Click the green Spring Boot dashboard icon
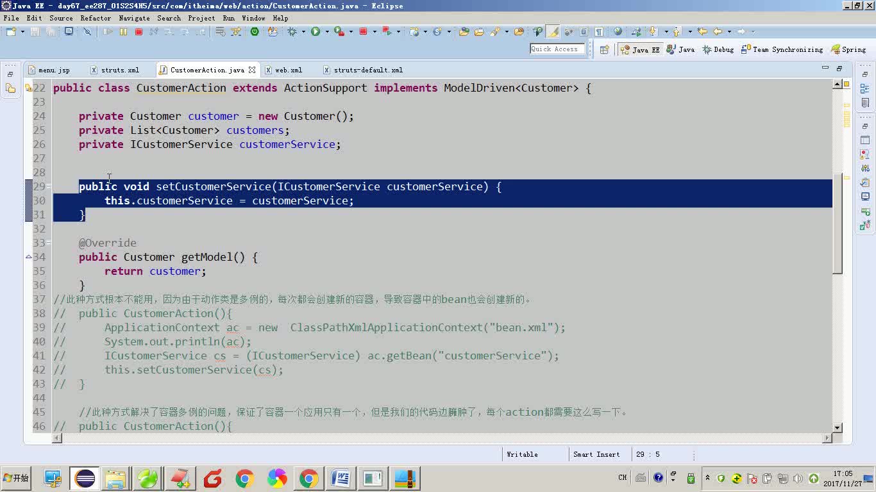 click(255, 31)
